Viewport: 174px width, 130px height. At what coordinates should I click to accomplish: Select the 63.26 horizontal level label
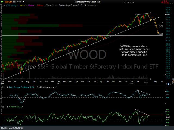(x=160, y=34)
